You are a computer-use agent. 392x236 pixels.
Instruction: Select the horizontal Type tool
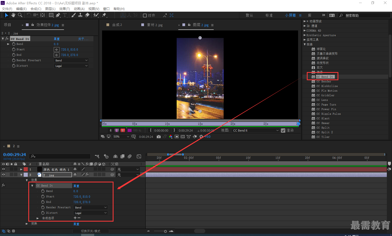(x=65, y=15)
